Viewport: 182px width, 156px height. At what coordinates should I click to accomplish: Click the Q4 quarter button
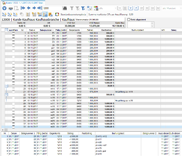[158, 8]
